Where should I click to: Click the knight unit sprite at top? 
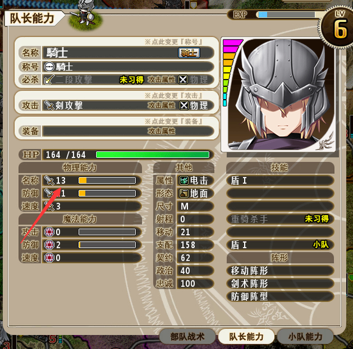pos(85,12)
